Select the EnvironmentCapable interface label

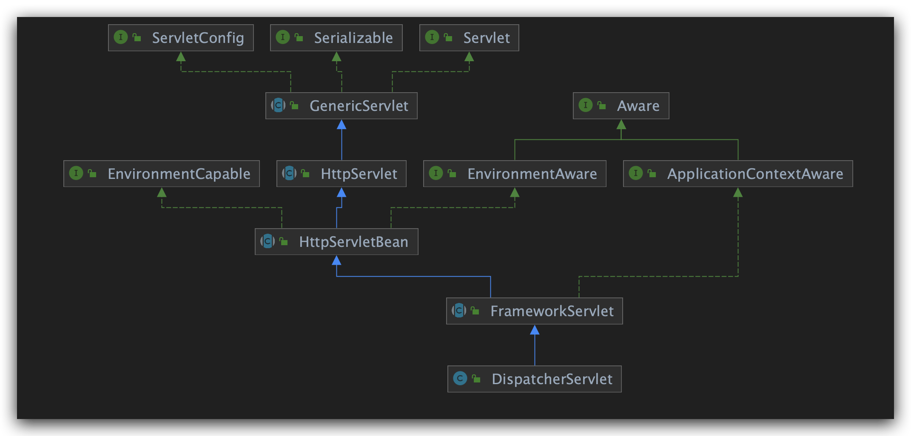pos(179,174)
